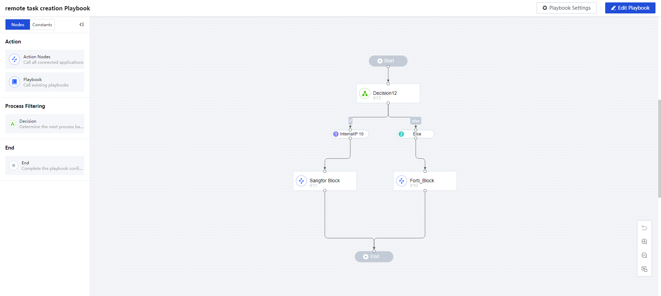
Task: Zoom out of the playbook canvas
Action: click(644, 255)
